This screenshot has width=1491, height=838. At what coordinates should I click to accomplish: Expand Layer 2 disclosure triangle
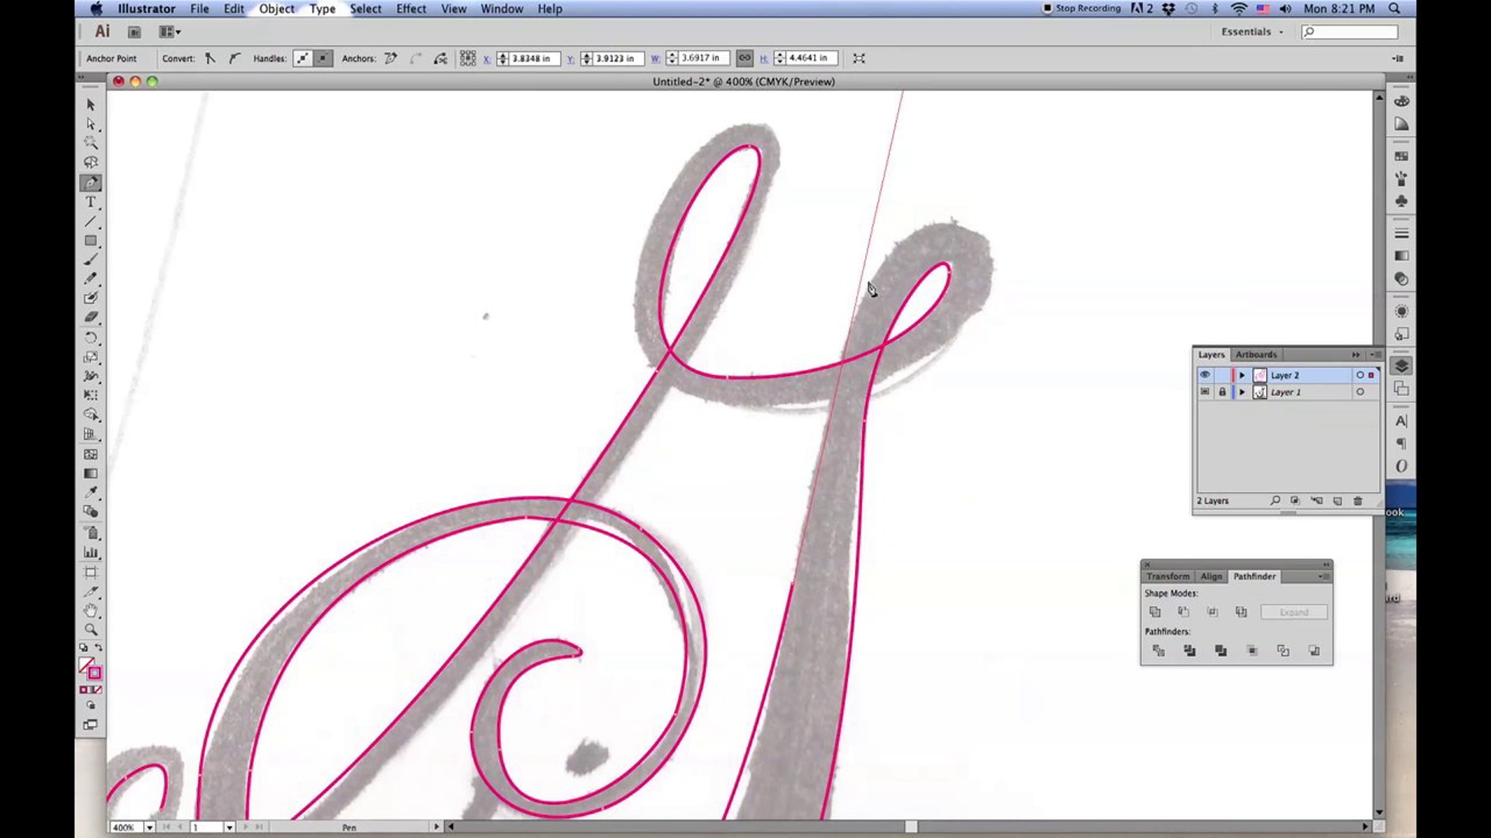click(1242, 375)
